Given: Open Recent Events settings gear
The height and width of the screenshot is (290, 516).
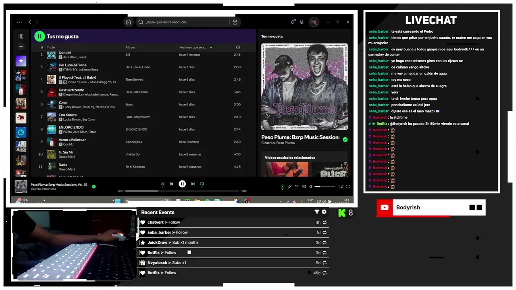Looking at the screenshot, I should (324, 212).
